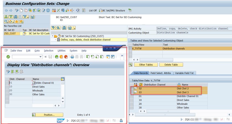Click the orange Exit icon in popup toolbar
The height and width of the screenshot is (124, 232).
pyautogui.click(x=61, y=57)
